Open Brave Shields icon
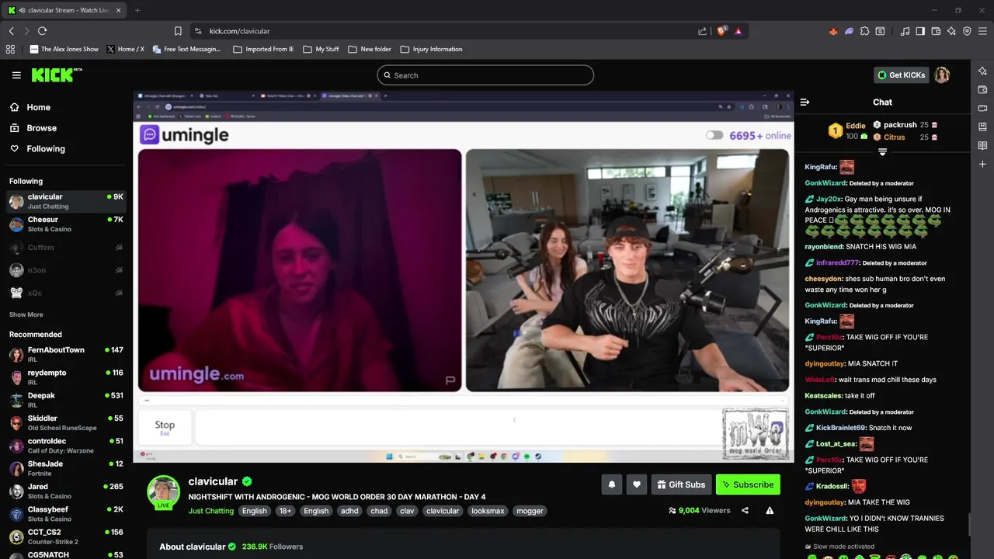 coord(721,31)
